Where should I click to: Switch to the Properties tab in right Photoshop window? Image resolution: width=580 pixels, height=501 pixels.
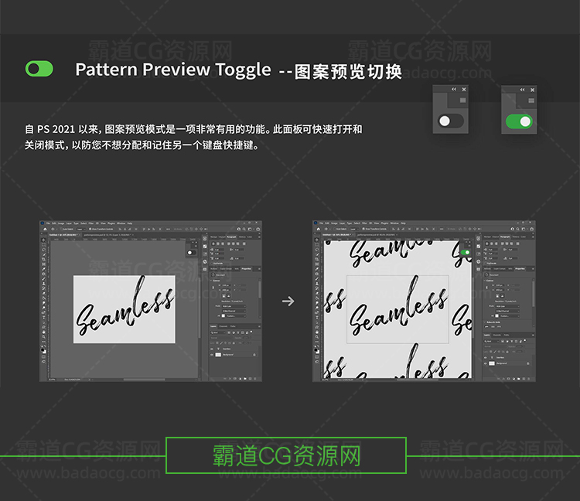pos(521,269)
